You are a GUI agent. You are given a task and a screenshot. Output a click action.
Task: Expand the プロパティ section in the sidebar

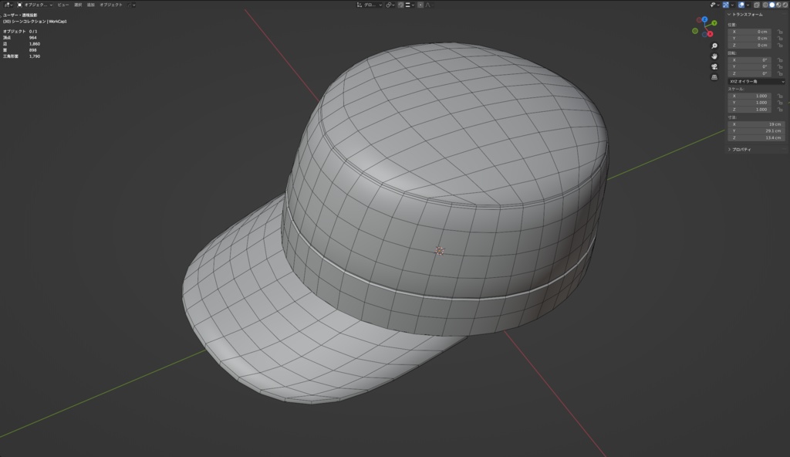(741, 150)
